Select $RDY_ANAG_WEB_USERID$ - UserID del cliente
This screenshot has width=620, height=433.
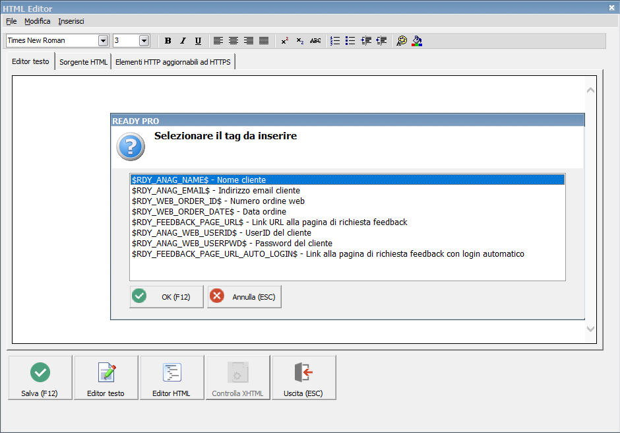[348, 233]
